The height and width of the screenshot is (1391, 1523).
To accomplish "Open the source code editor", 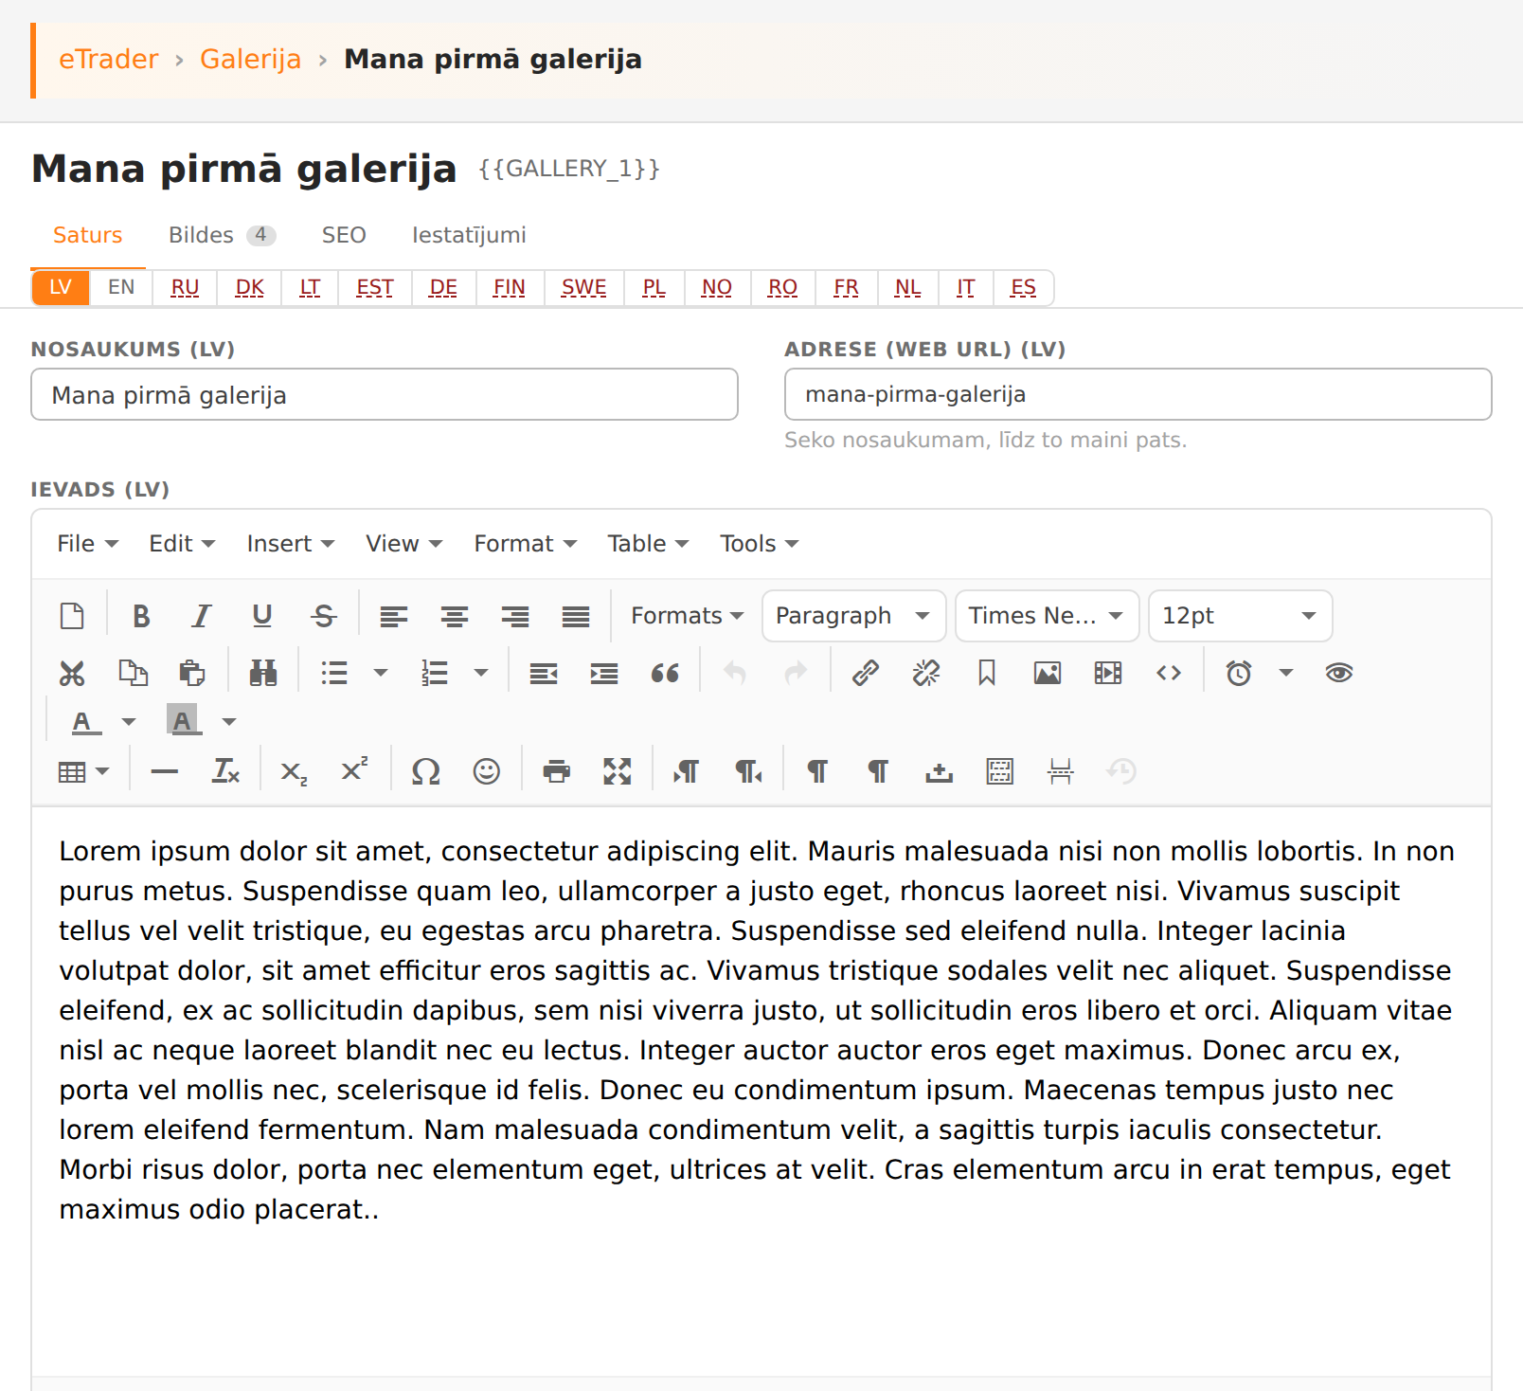I will (1169, 673).
